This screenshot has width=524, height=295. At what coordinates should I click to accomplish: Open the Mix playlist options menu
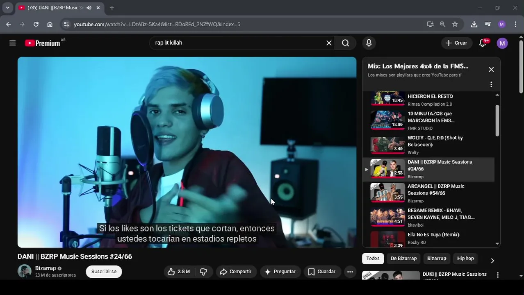click(491, 84)
